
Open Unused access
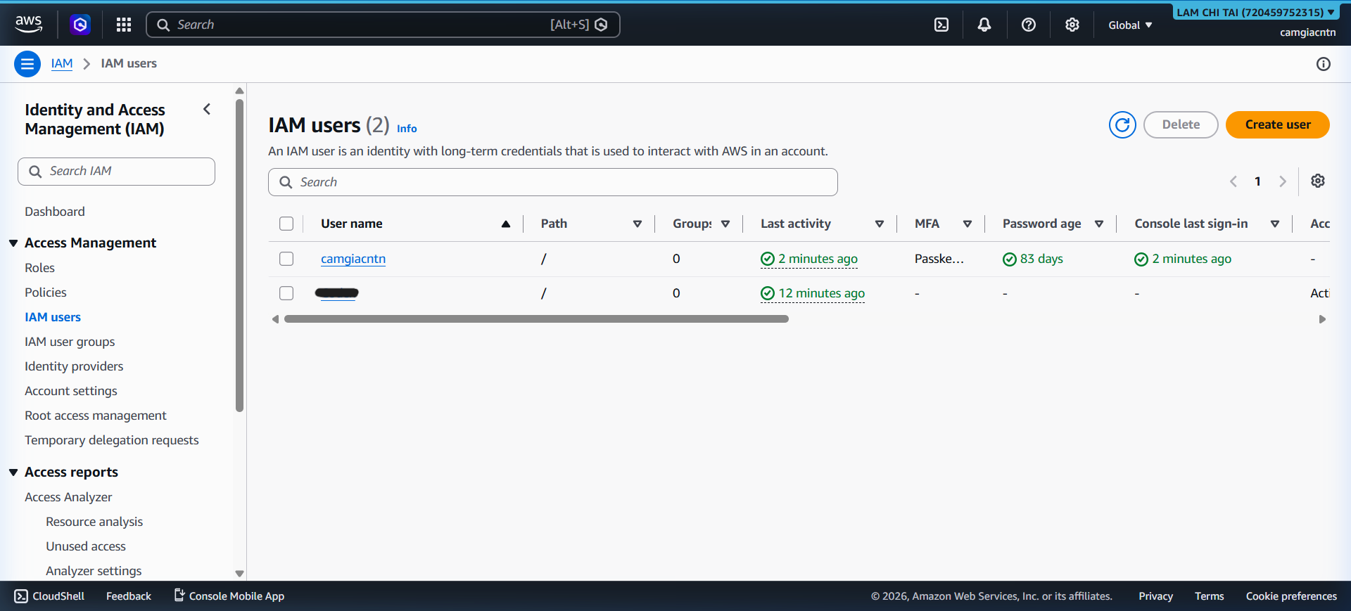86,546
